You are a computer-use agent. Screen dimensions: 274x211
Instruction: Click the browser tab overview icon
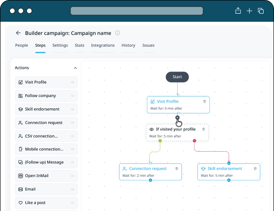[x=261, y=11]
